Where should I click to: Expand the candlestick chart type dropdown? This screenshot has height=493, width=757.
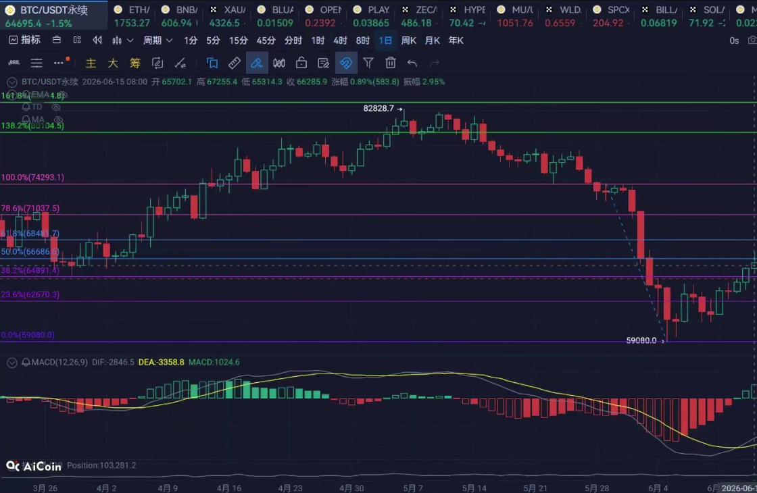(x=122, y=41)
